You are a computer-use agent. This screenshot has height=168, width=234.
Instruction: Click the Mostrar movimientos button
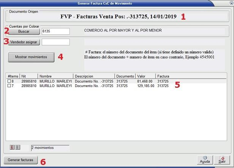pos(31,57)
